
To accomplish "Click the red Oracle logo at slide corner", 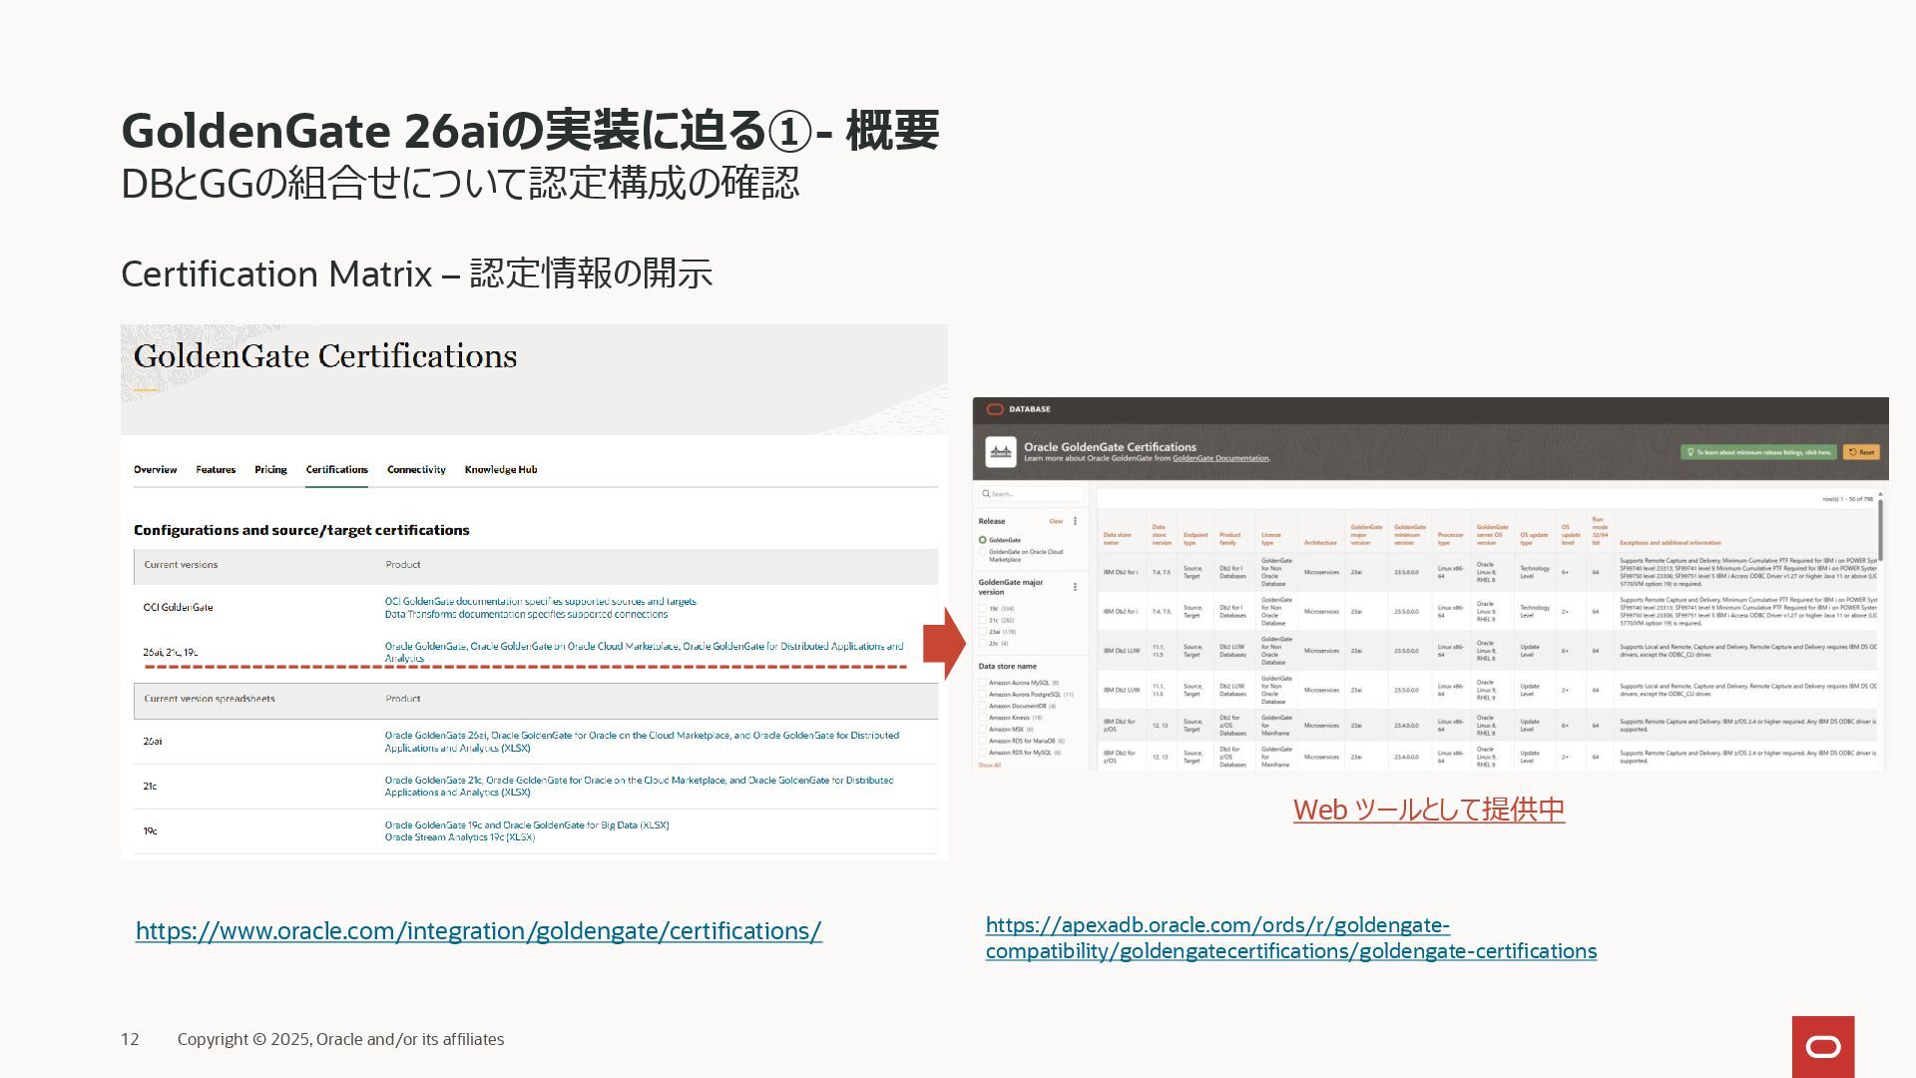I will [x=1823, y=1046].
